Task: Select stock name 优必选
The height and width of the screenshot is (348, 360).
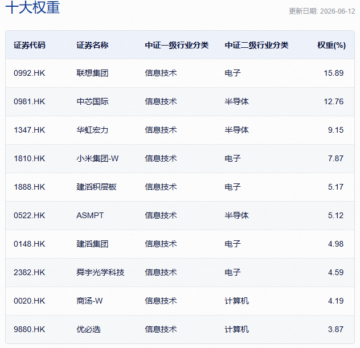Action: coord(88,329)
